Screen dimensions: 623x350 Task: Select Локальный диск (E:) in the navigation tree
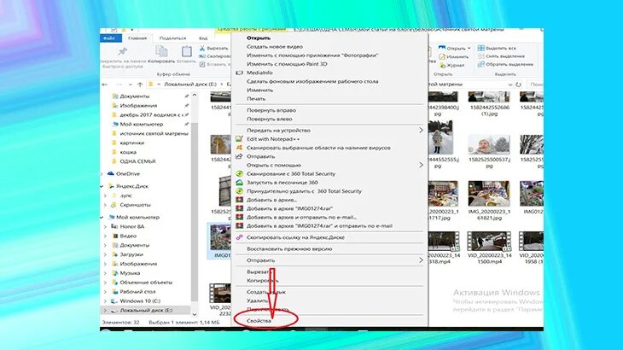coord(146,310)
